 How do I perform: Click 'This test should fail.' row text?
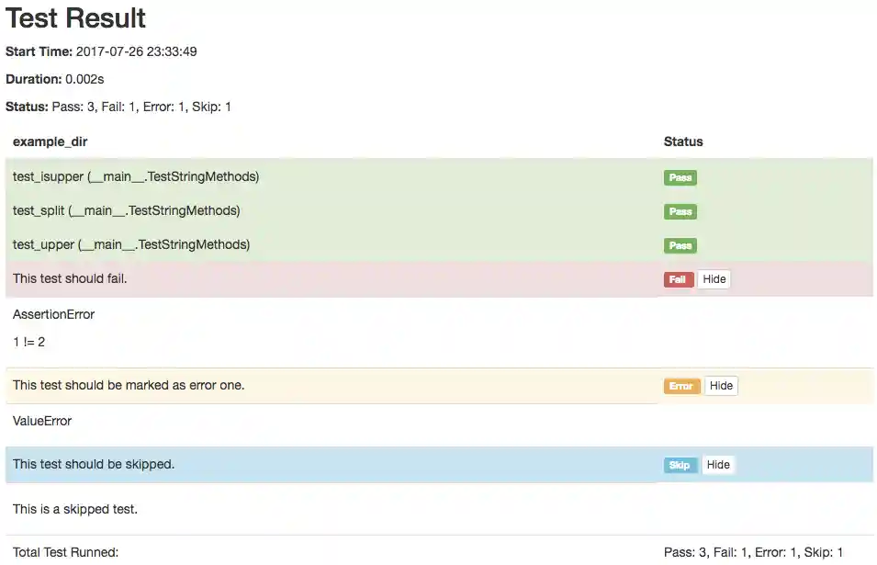coord(70,278)
